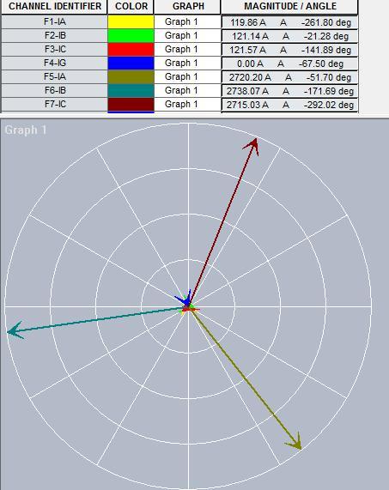
Task: Open the dark red F7-IC color swatch
Action: [x=131, y=105]
